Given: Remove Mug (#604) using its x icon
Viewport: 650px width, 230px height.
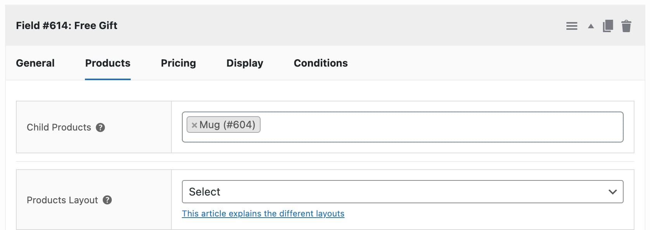Looking at the screenshot, I should pyautogui.click(x=194, y=125).
